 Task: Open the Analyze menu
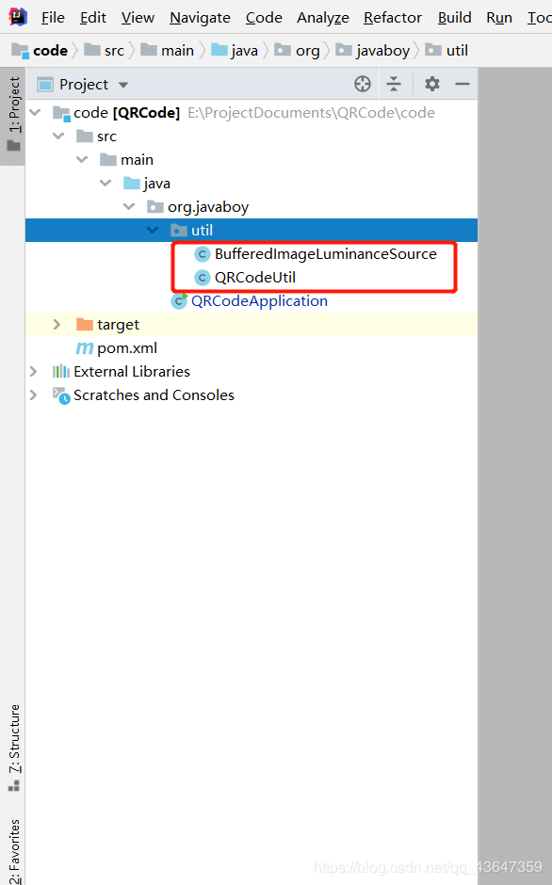point(323,18)
